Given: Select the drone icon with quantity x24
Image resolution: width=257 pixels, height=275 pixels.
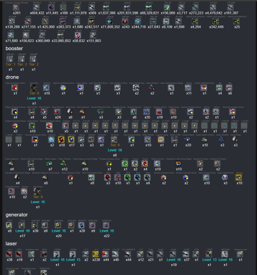Looking at the screenshot, I should (x=57, y=111).
